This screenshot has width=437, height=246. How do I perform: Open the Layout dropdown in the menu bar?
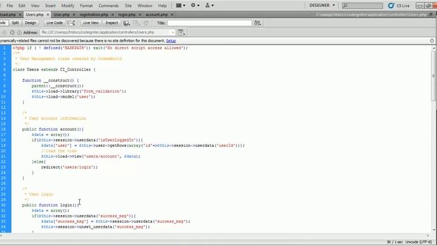(x=180, y=5)
